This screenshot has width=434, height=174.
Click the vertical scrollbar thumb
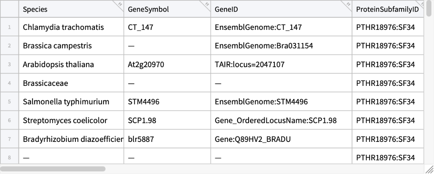[429, 9]
